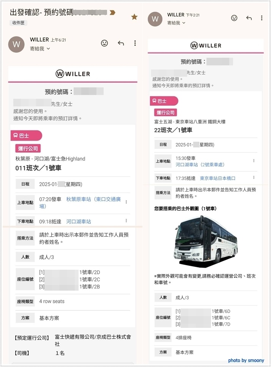Viewport: 271px width, 367px height.
Task: Open the 秋葉原車站（東口交通廣場）link
Action: point(93,203)
